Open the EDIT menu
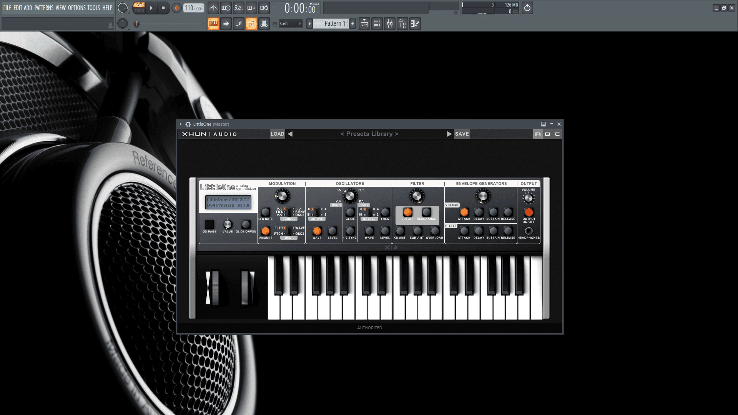 coord(18,8)
